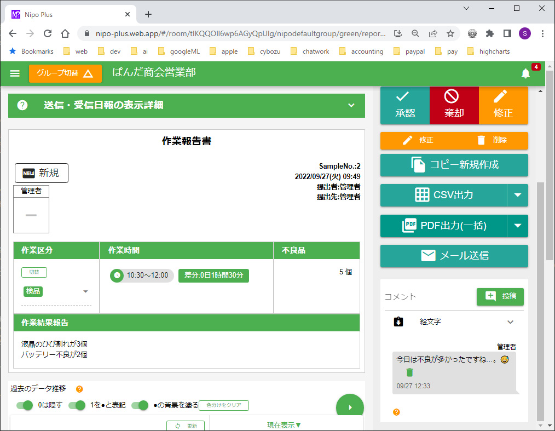Click the green round arrow floating button

(349, 407)
